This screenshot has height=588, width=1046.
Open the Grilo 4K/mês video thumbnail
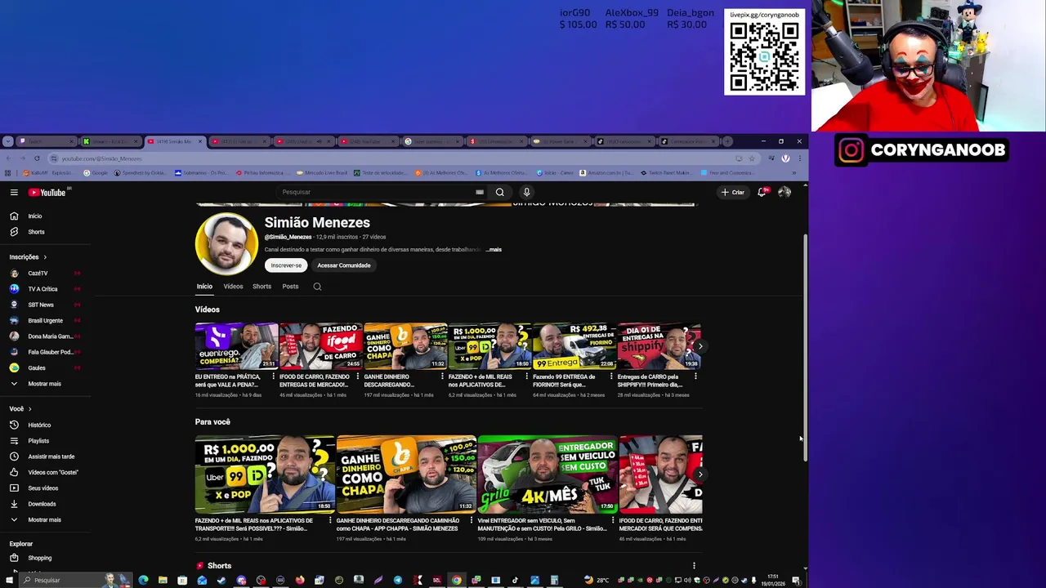click(x=547, y=474)
